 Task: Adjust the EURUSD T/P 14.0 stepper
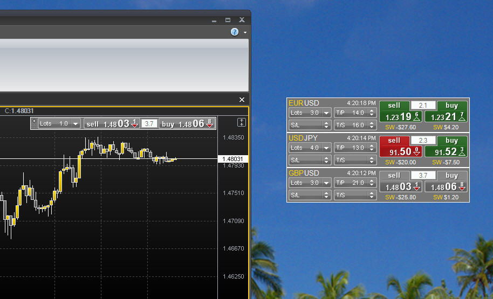[x=371, y=113]
